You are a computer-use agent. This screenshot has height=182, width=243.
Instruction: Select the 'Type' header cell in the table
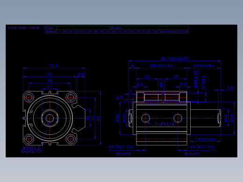point(50,28)
